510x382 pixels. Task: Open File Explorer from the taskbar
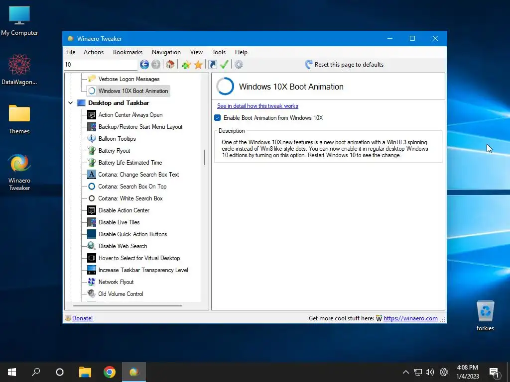click(85, 372)
